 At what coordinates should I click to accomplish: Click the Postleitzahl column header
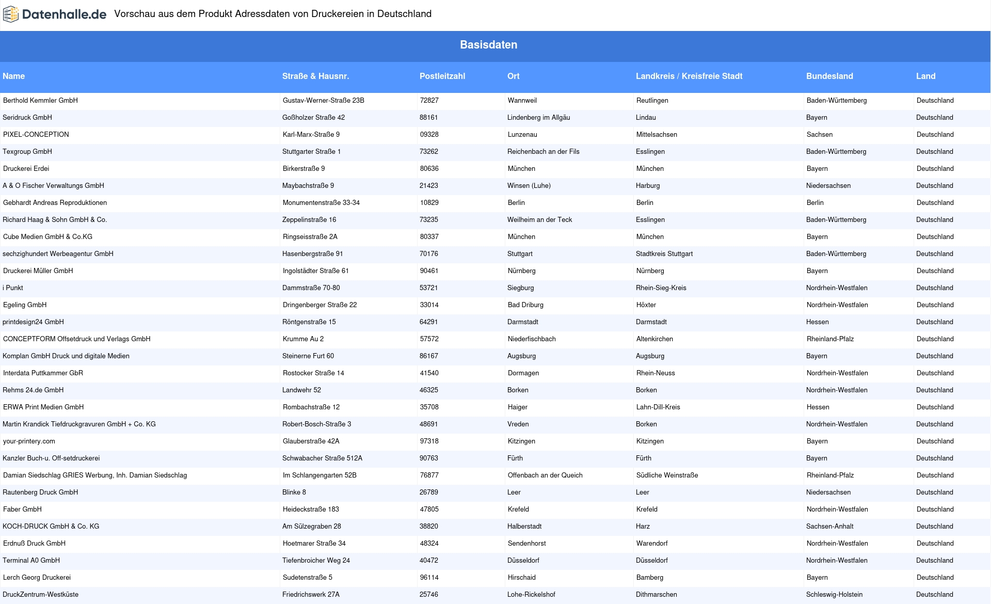(442, 76)
